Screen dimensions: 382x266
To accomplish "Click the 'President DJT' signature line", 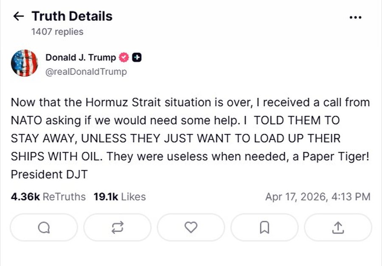I will click(x=49, y=174).
